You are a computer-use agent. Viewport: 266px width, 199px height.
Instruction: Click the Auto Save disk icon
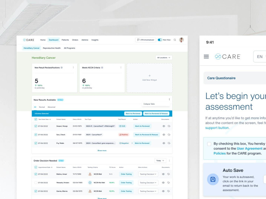213,179
